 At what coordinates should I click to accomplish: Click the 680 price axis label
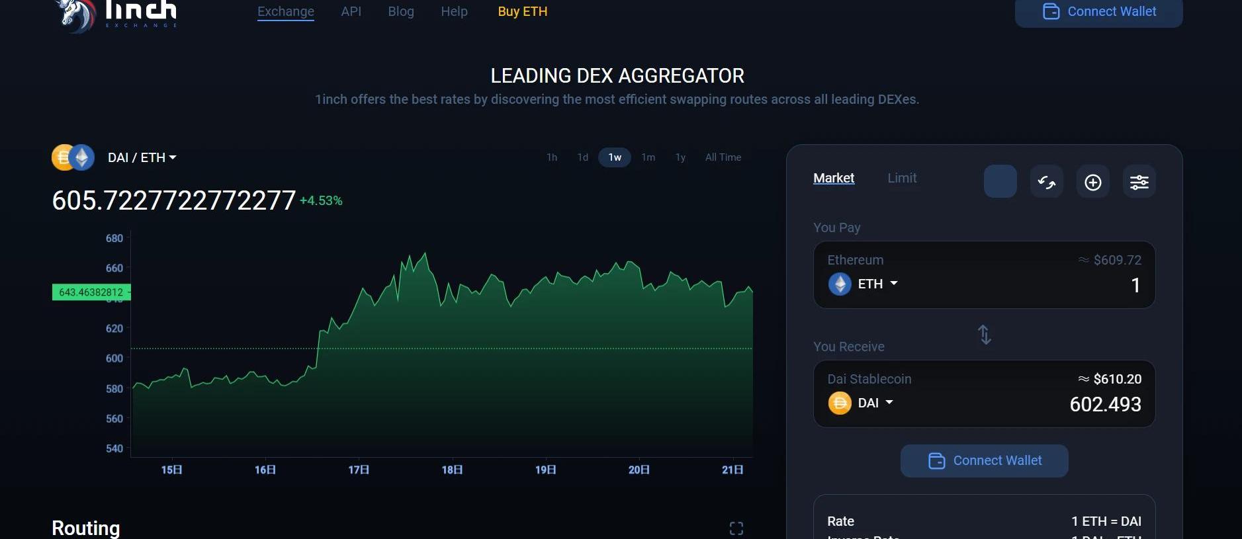[x=114, y=238]
